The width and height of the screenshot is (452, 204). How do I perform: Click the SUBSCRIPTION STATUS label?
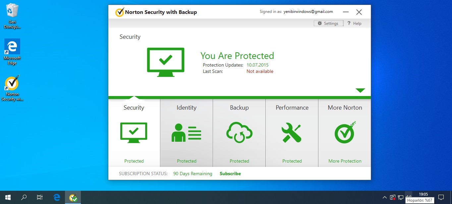[143, 174]
